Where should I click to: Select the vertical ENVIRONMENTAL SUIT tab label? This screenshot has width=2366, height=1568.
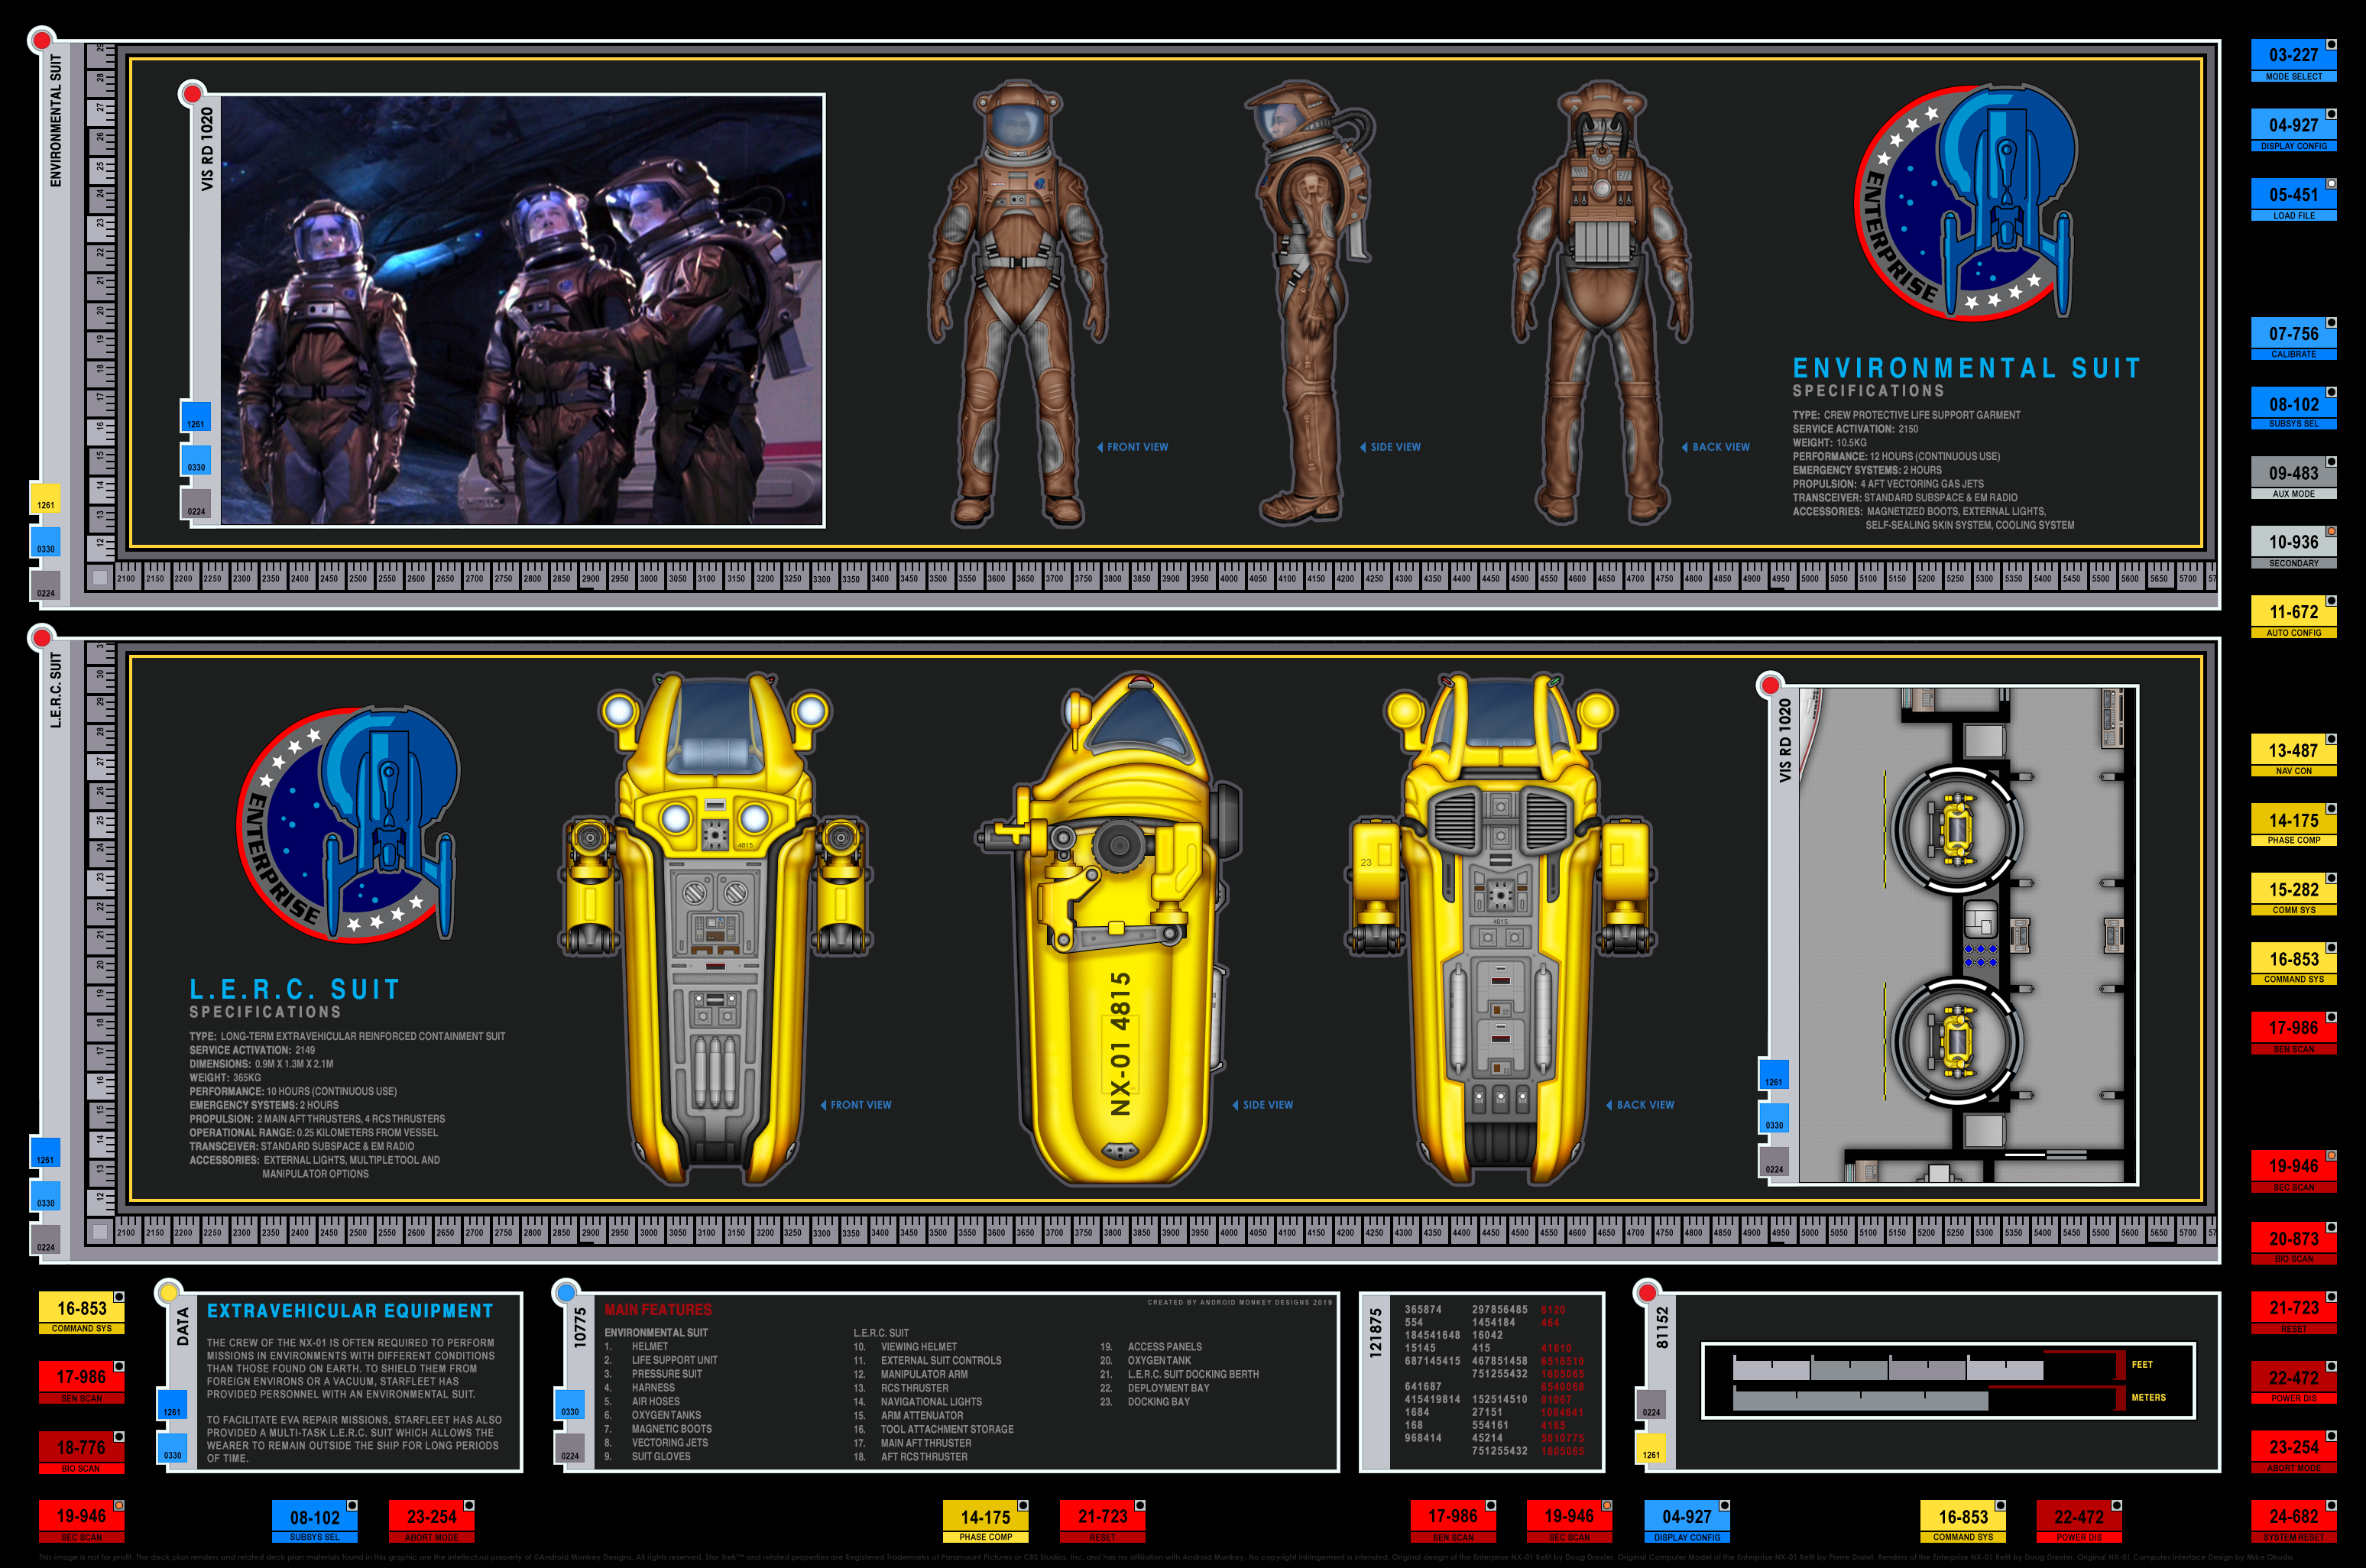point(56,120)
